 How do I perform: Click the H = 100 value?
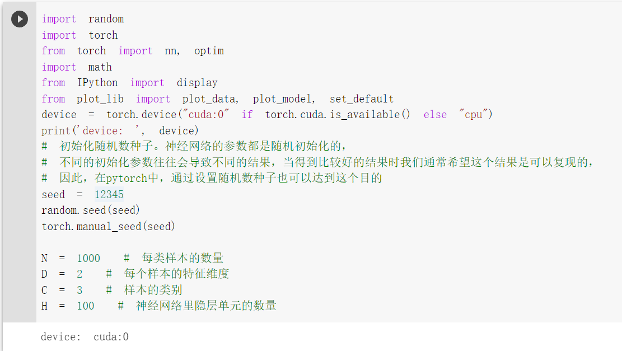point(86,306)
